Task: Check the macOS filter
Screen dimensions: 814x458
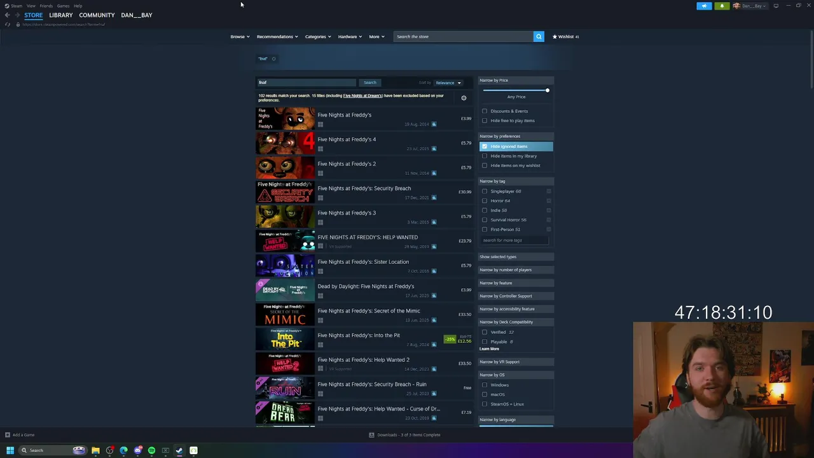Action: [485, 394]
